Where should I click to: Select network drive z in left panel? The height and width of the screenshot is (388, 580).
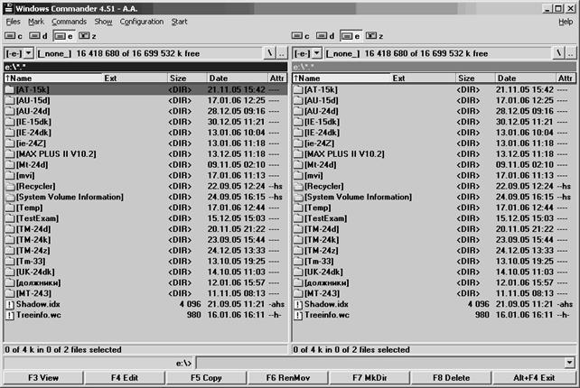click(x=88, y=36)
